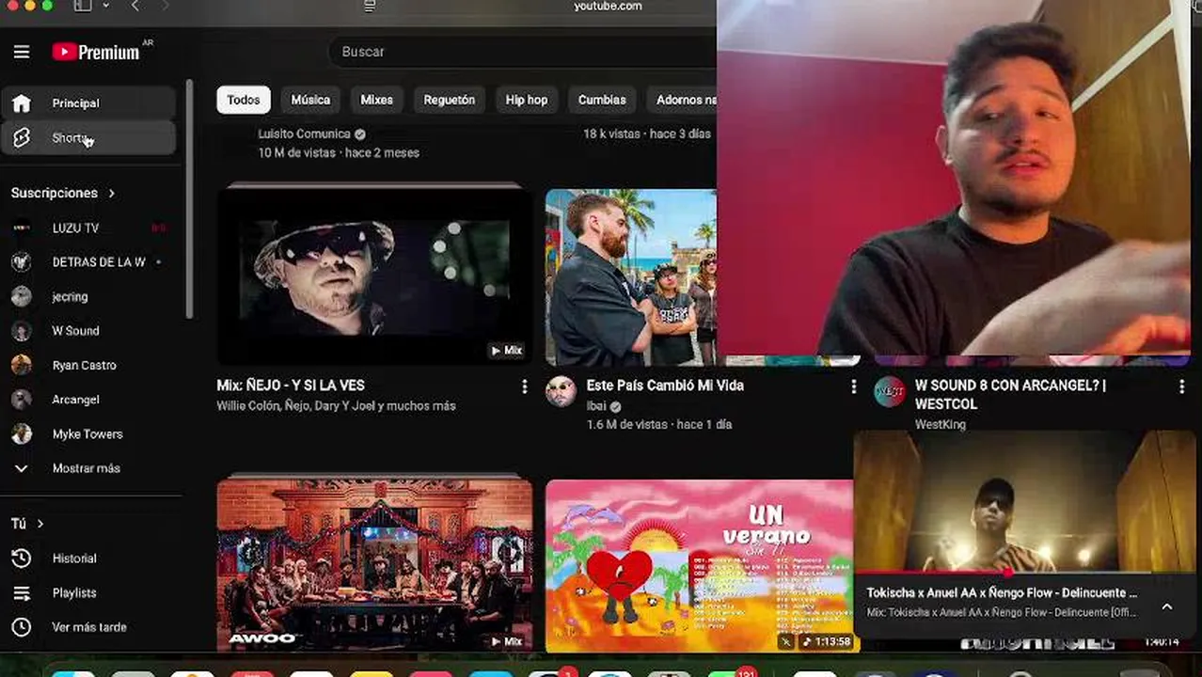Click '10 M de vistas · hace 2 meses'
Viewport: 1202px width, 677px height.
coord(339,153)
